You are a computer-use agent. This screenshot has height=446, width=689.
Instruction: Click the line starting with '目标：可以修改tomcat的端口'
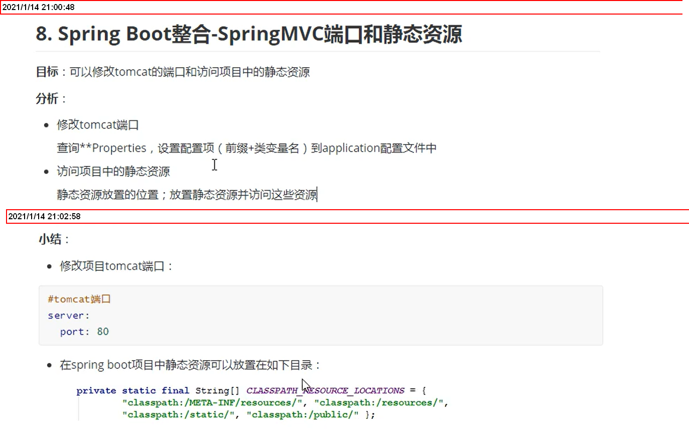(173, 72)
